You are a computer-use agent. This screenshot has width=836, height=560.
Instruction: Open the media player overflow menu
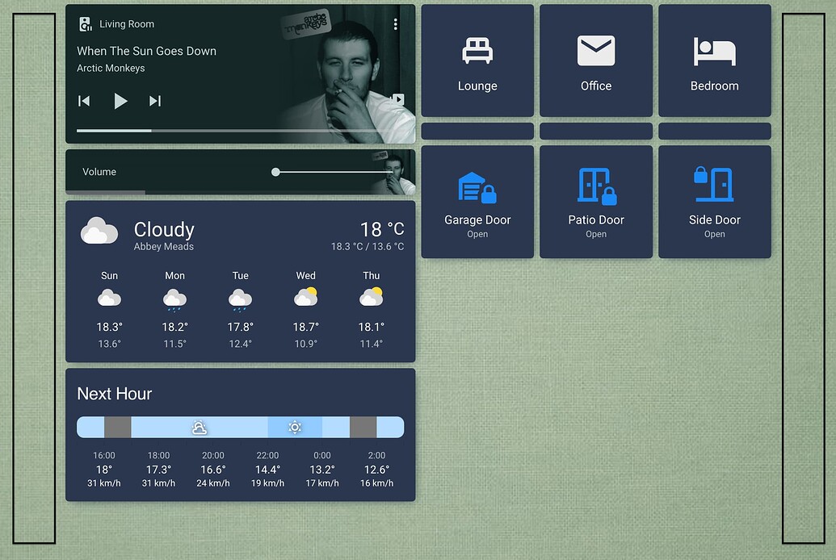395,23
